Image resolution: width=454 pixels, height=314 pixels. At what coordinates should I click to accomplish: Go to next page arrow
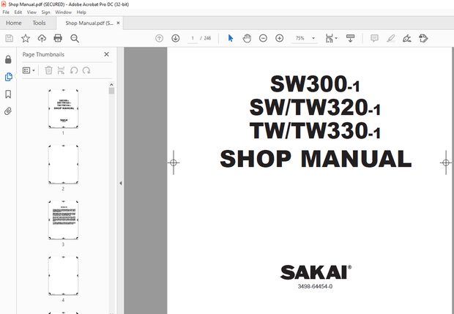click(176, 38)
